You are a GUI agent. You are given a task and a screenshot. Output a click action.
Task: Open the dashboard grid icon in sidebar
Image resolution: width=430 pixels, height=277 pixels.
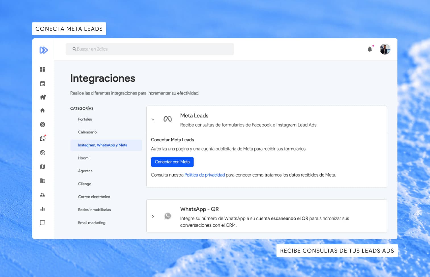[x=43, y=70]
